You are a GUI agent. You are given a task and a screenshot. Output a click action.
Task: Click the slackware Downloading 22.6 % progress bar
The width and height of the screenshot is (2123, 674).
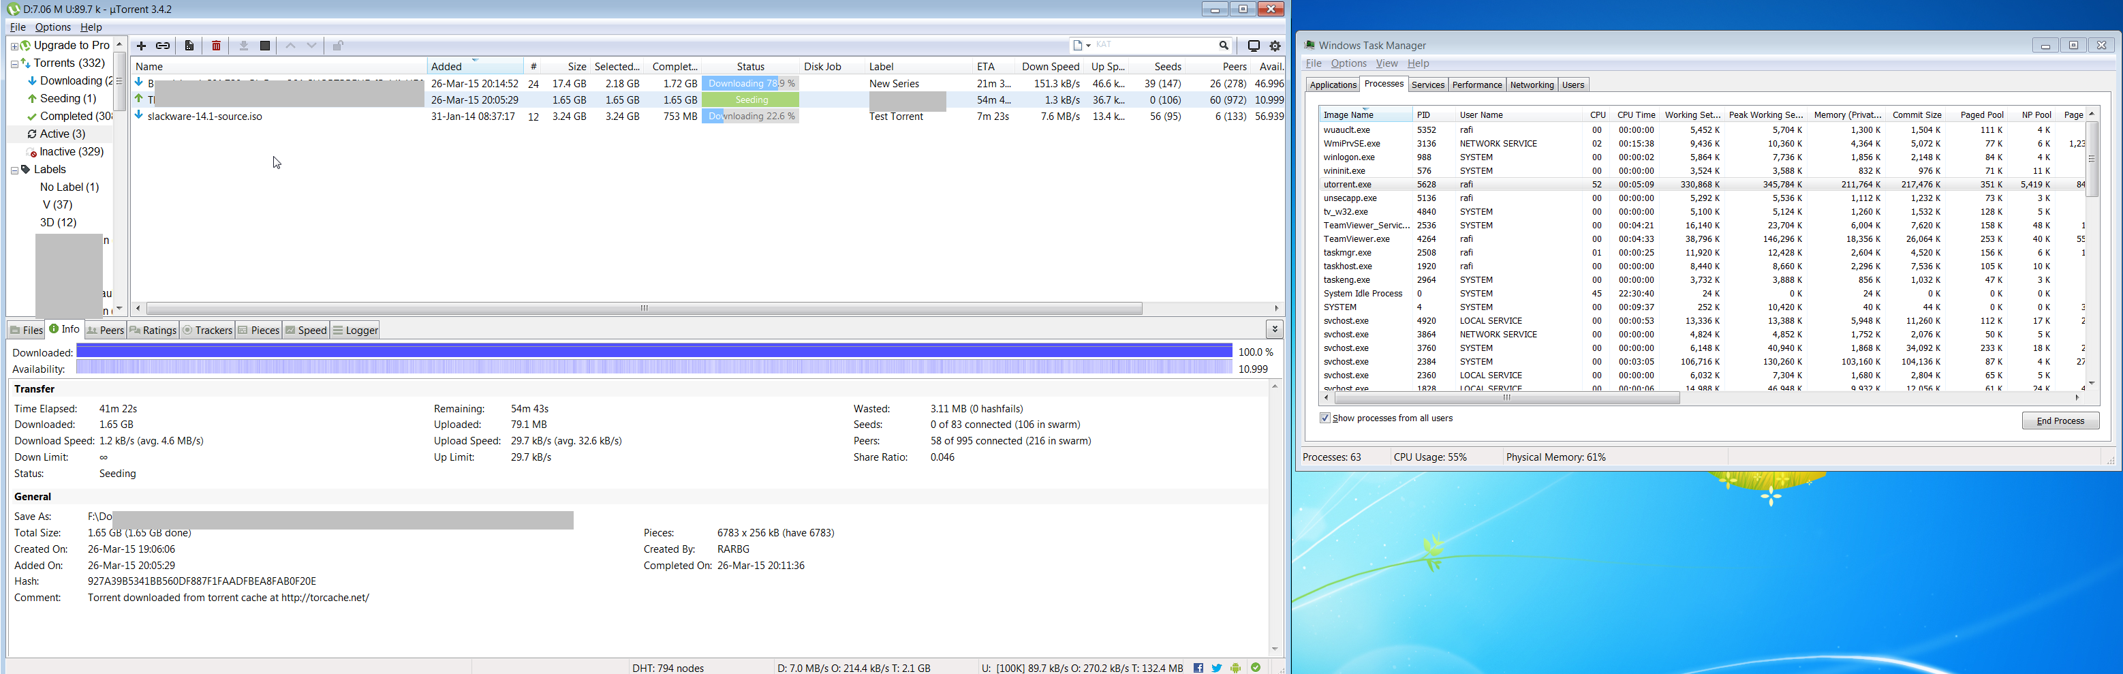751,116
